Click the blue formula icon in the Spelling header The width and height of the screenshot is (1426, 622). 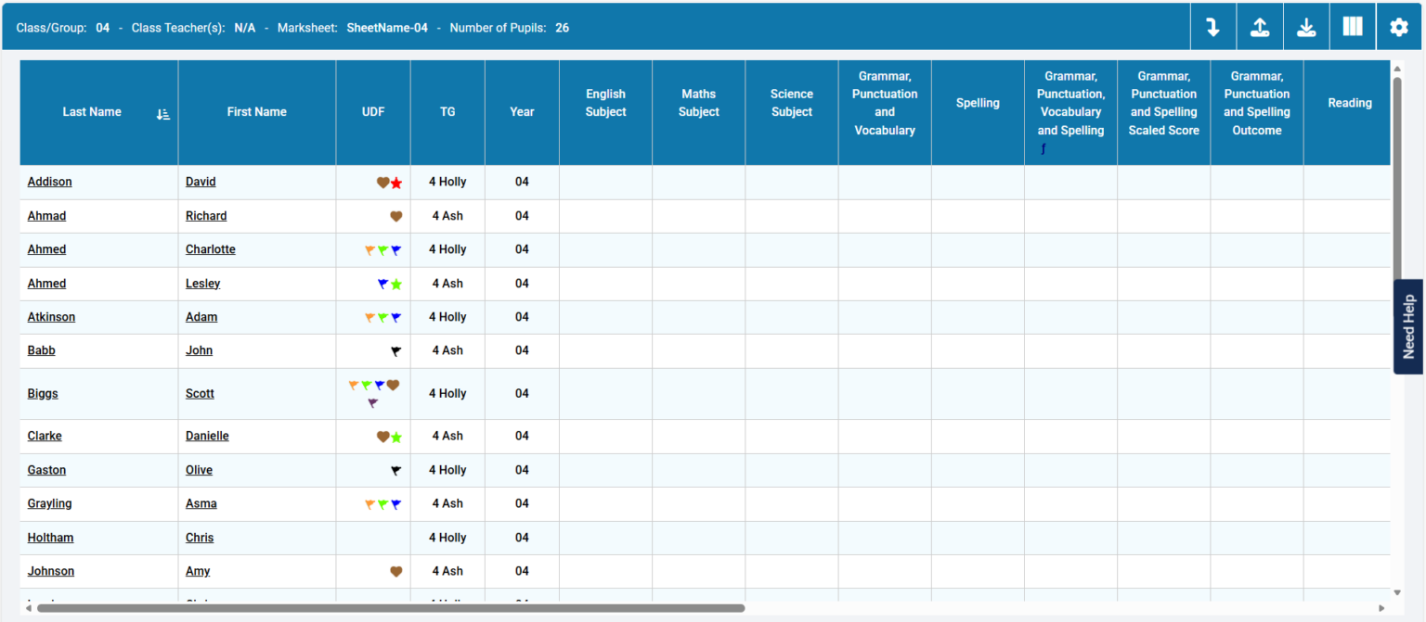click(x=1043, y=148)
